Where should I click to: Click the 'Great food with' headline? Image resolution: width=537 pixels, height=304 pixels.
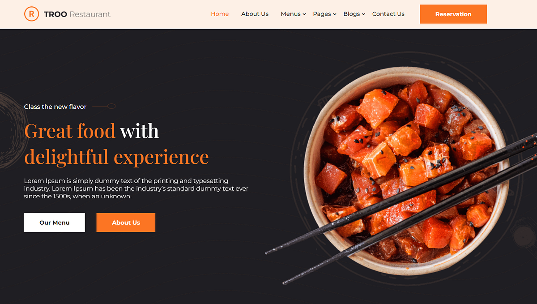(x=91, y=131)
